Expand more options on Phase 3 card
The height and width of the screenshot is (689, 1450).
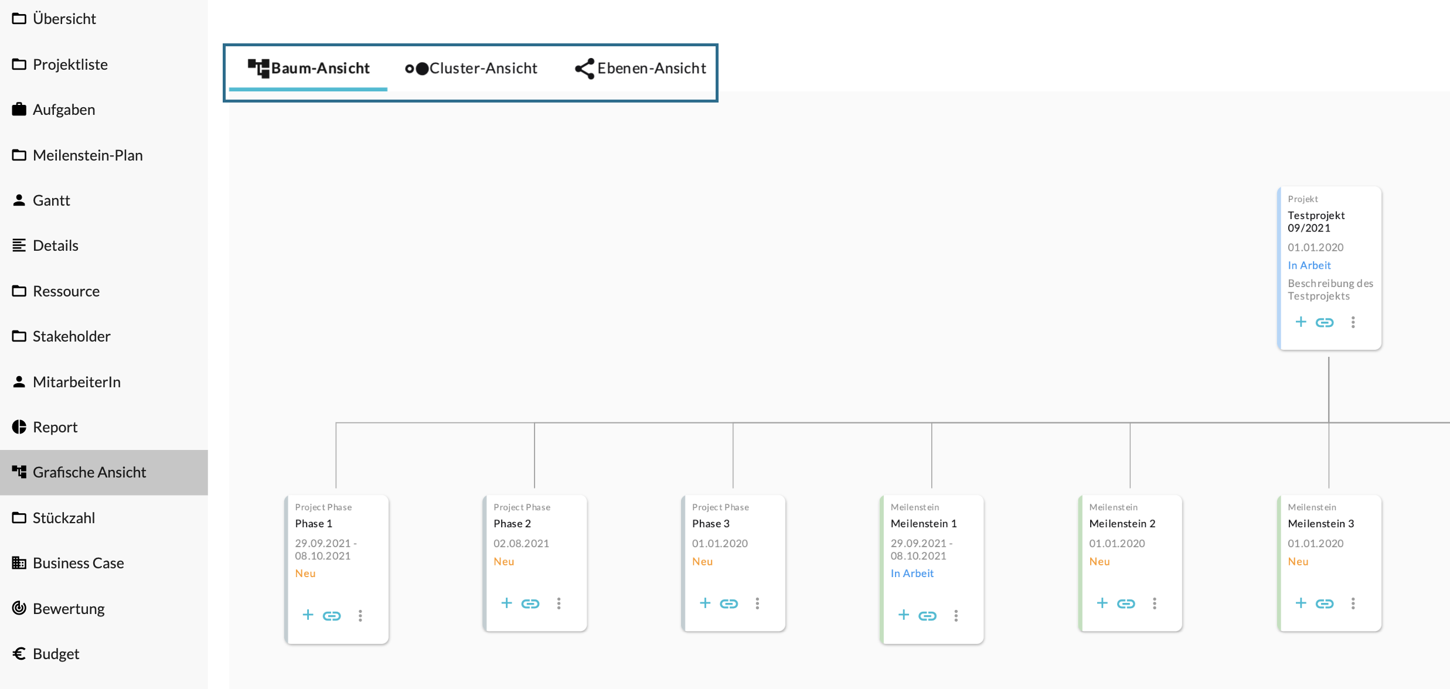(x=757, y=603)
